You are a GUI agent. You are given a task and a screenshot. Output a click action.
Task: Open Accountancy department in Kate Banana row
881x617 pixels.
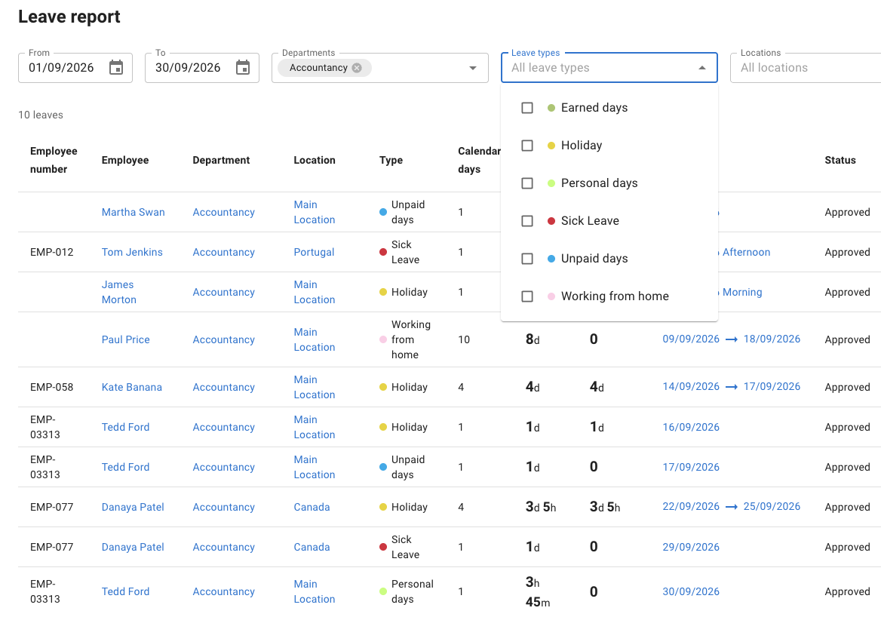tap(223, 387)
